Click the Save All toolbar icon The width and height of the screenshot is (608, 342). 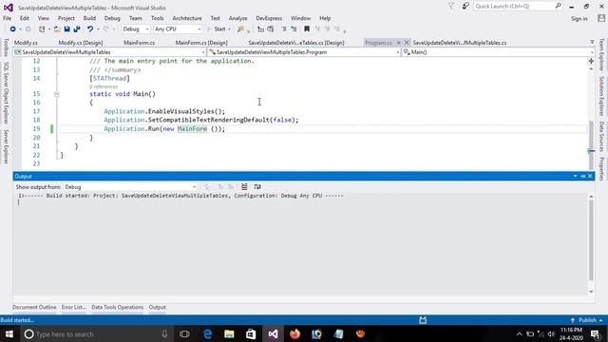pos(77,29)
